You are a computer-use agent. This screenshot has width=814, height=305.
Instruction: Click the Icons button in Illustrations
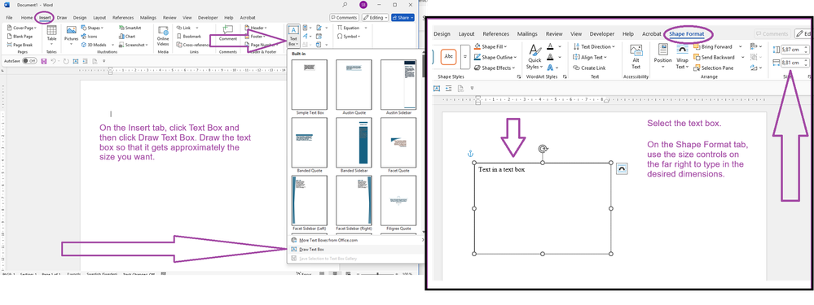click(90, 37)
